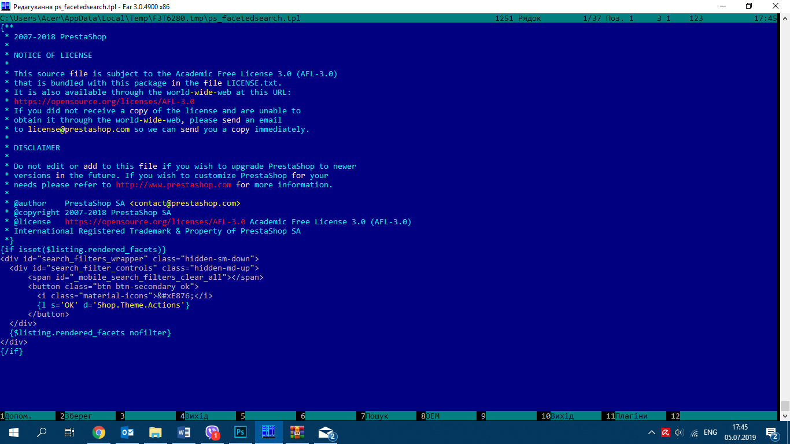Click the Far Manager taskbar icon
This screenshot has height=444, width=790.
[268, 432]
